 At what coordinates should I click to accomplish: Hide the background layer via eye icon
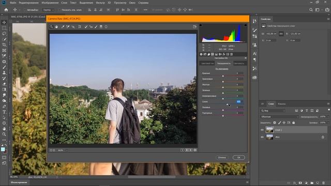[x=262, y=137]
